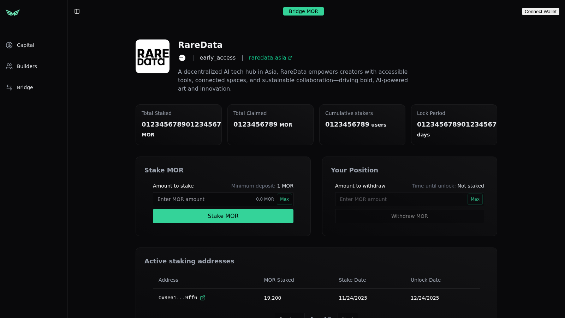Image resolution: width=565 pixels, height=318 pixels.
Task: Open external link icon beside address 0x9e61...9ff6
Action: pos(203,298)
